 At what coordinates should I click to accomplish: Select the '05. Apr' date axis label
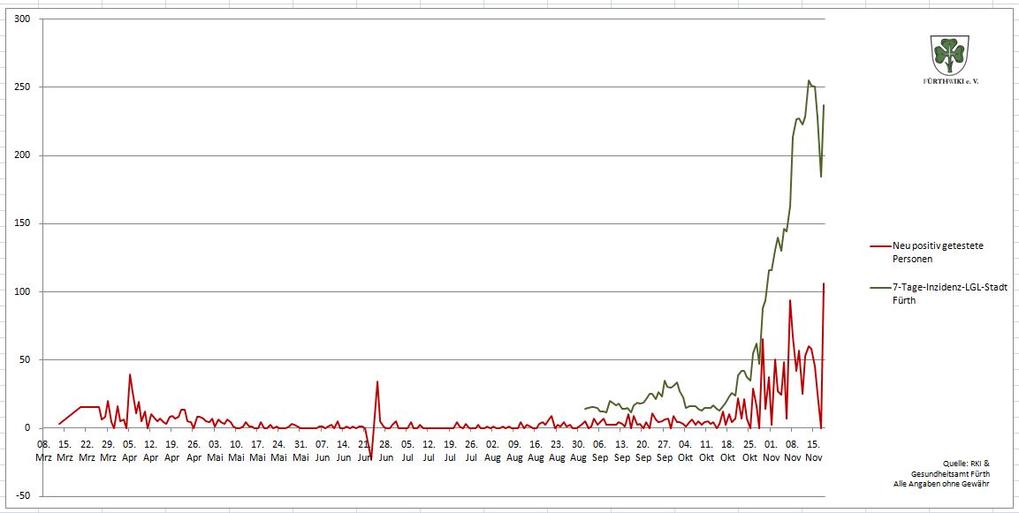point(129,450)
